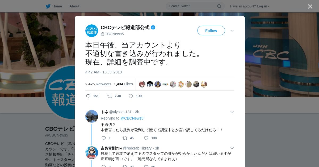The image size is (319, 167).
Task: Close the tweet overlay with X
Action: 310,6
